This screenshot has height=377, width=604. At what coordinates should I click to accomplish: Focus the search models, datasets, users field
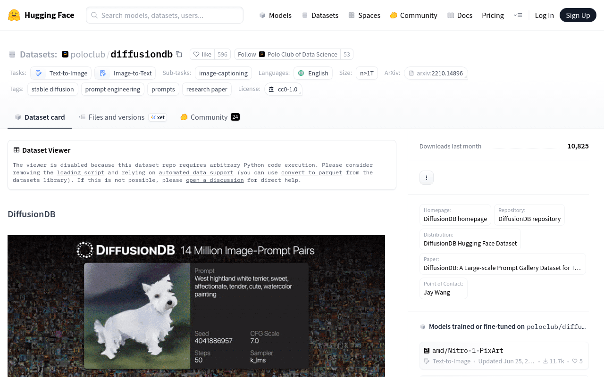[x=165, y=15]
